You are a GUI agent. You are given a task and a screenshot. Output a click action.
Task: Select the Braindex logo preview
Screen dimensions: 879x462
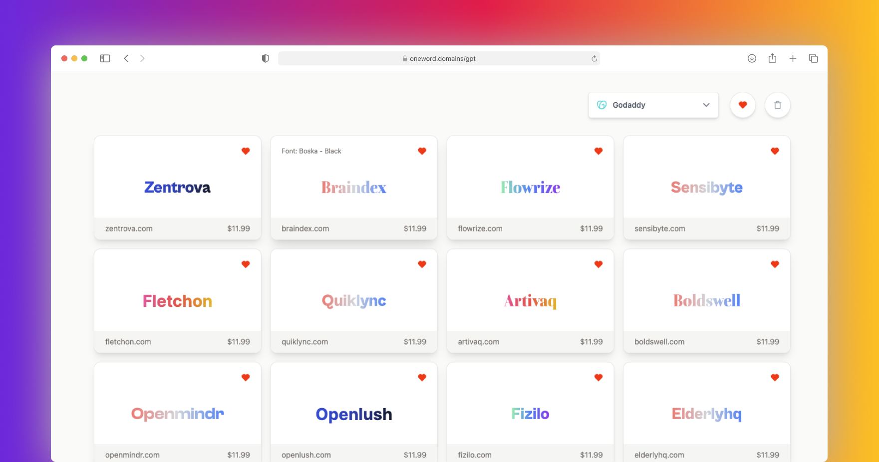click(354, 188)
